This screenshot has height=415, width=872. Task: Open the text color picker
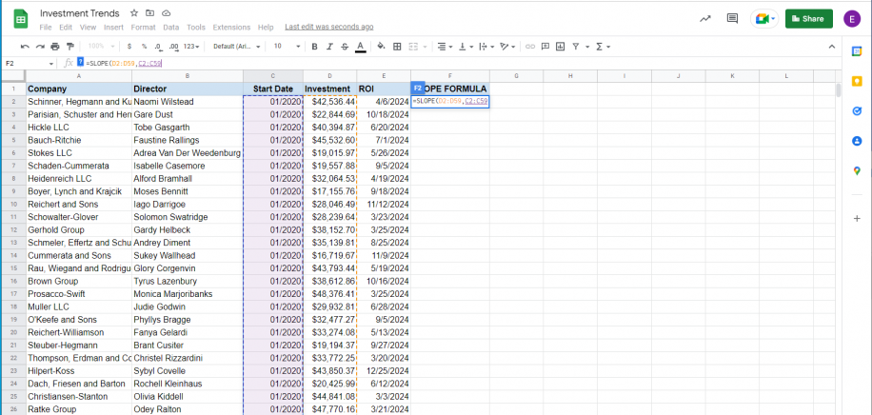click(x=361, y=47)
